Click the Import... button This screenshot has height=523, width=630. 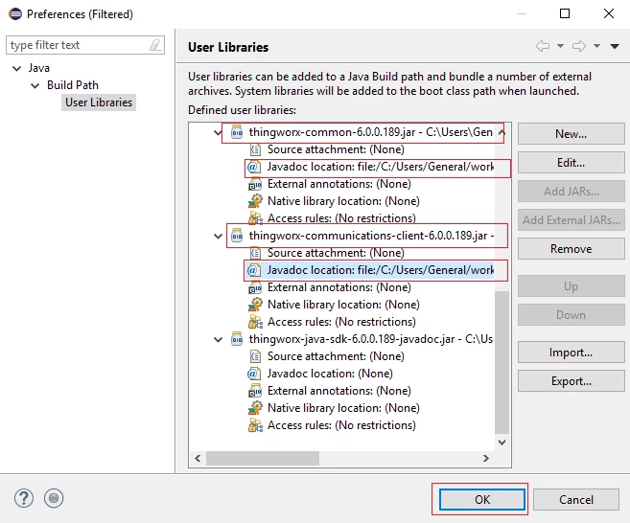pyautogui.click(x=571, y=352)
